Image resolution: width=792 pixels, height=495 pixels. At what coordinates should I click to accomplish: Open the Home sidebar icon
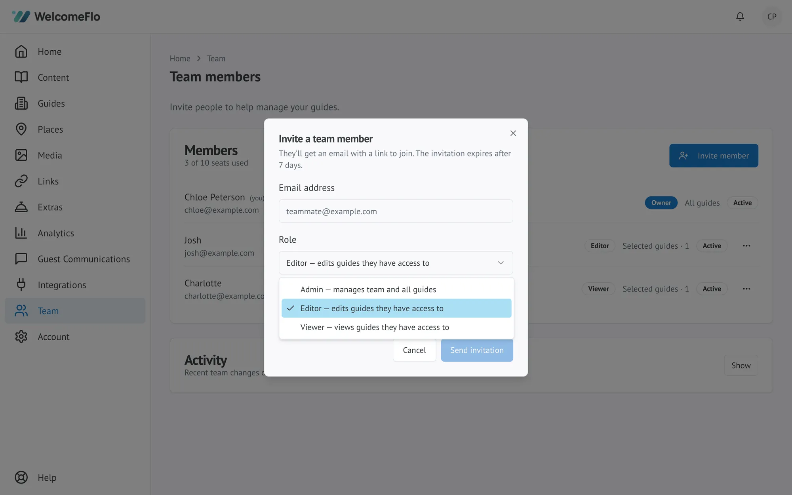click(x=21, y=51)
